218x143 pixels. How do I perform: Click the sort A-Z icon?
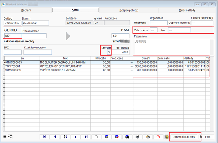[x=65, y=137]
